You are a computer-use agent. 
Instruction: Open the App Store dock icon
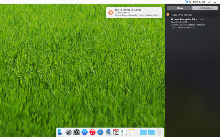pos(84,132)
